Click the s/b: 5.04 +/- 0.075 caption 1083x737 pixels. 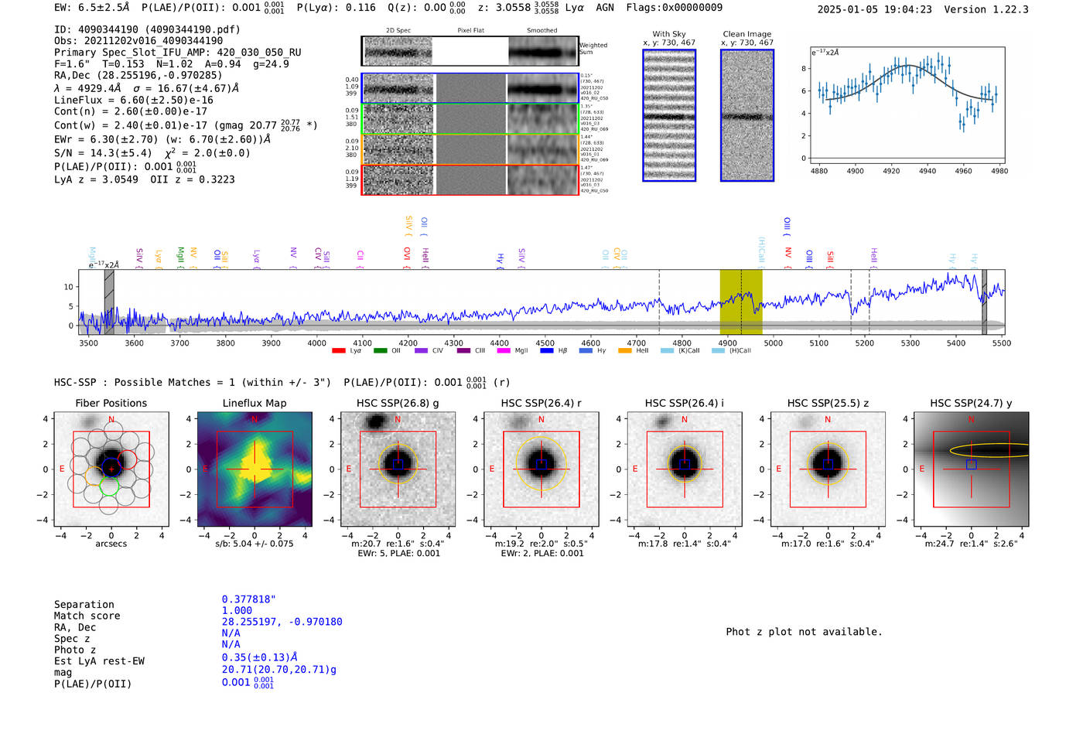(255, 544)
